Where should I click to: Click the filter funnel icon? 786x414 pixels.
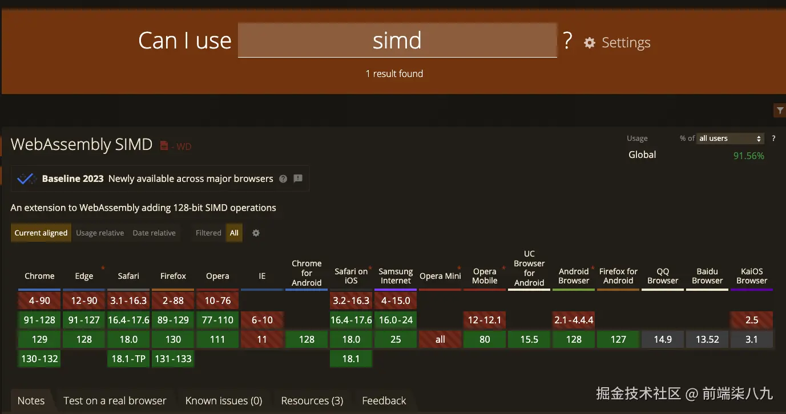(779, 111)
